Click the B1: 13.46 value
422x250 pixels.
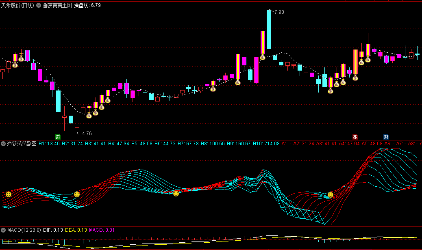tap(49, 144)
